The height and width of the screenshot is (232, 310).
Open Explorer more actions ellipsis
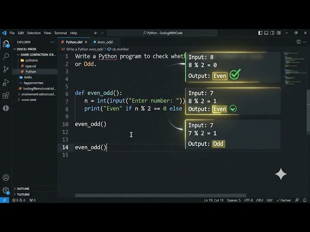pyautogui.click(x=52, y=42)
